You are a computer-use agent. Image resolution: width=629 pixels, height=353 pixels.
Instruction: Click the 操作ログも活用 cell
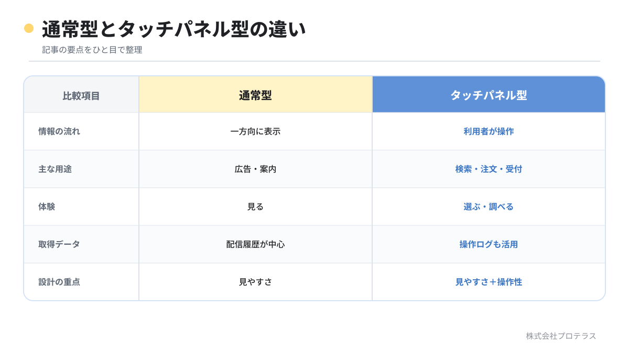[489, 244]
